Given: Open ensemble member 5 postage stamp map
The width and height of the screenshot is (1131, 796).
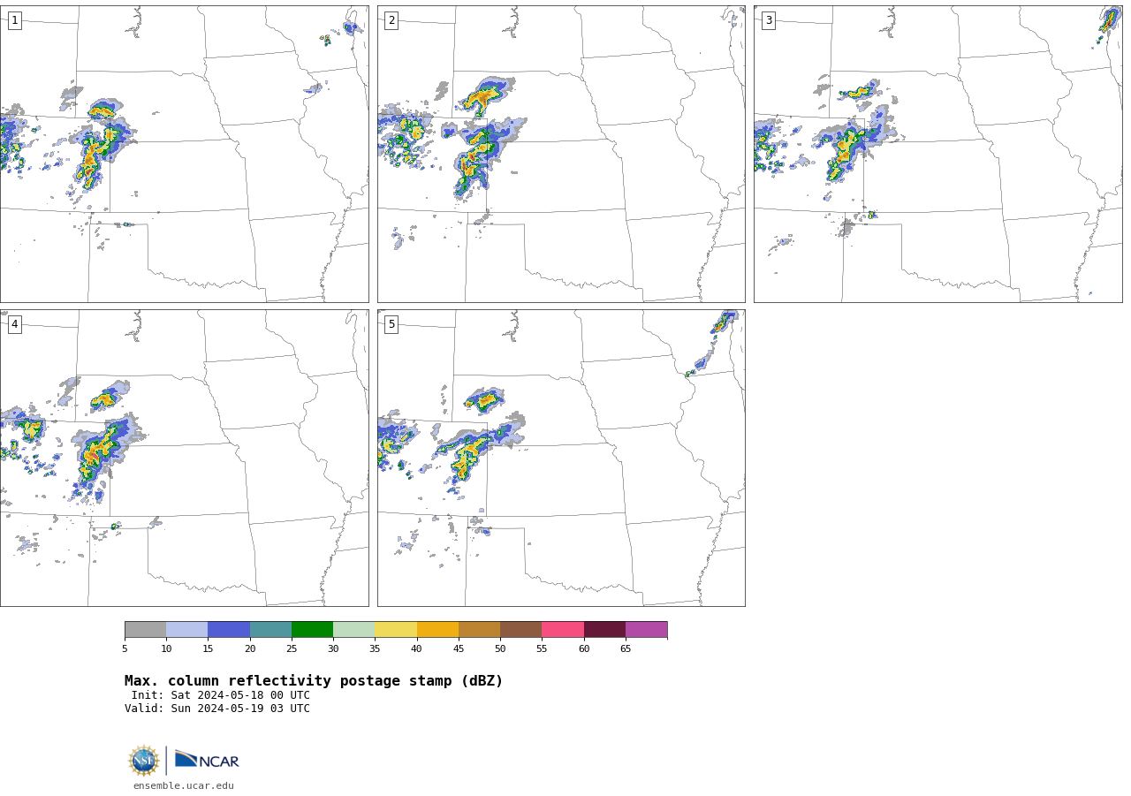Looking at the screenshot, I should click(x=561, y=458).
